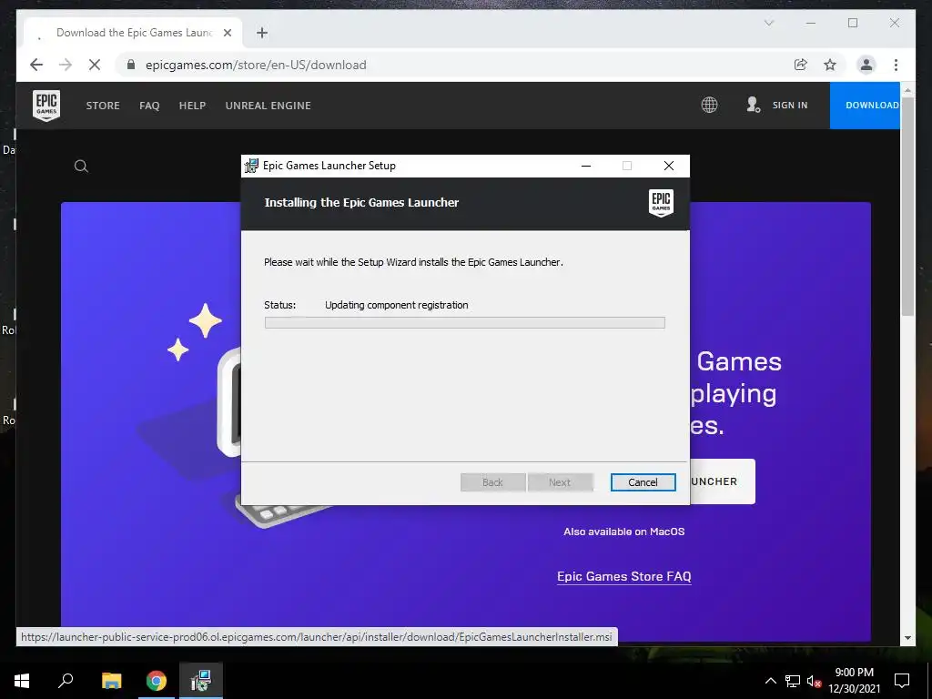This screenshot has height=699, width=932.
Task: Select the installer taskbar icon
Action: 201,681
